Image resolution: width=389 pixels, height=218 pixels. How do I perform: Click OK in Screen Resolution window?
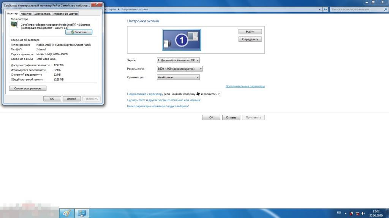[211, 117]
